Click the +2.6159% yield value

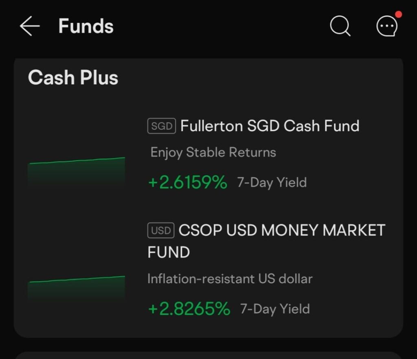pos(188,183)
